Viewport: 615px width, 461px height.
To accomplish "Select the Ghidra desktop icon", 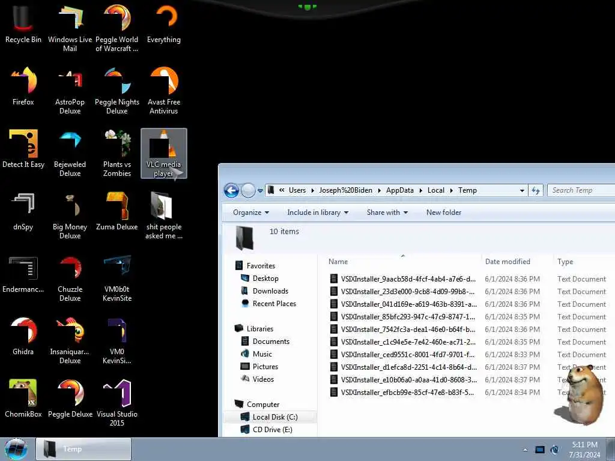I will click(23, 336).
